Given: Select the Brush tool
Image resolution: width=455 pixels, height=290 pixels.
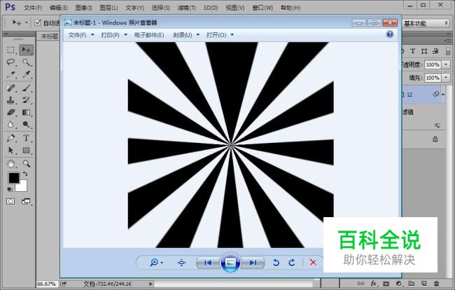Looking at the screenshot, I should pos(26,88).
